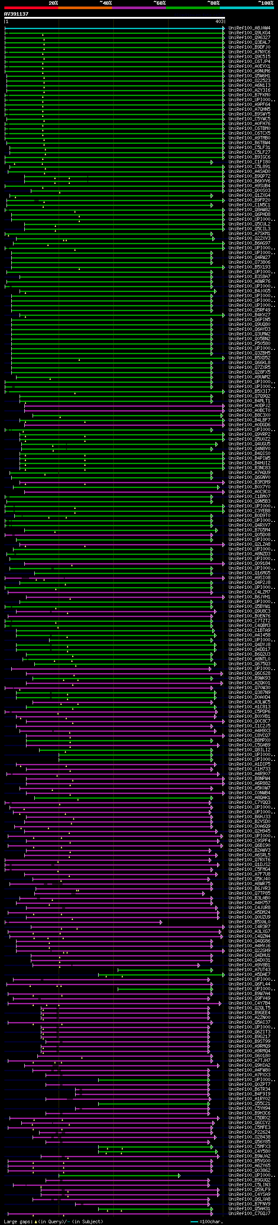Open hit UniRef100_B9DFJ0

(249, 47)
